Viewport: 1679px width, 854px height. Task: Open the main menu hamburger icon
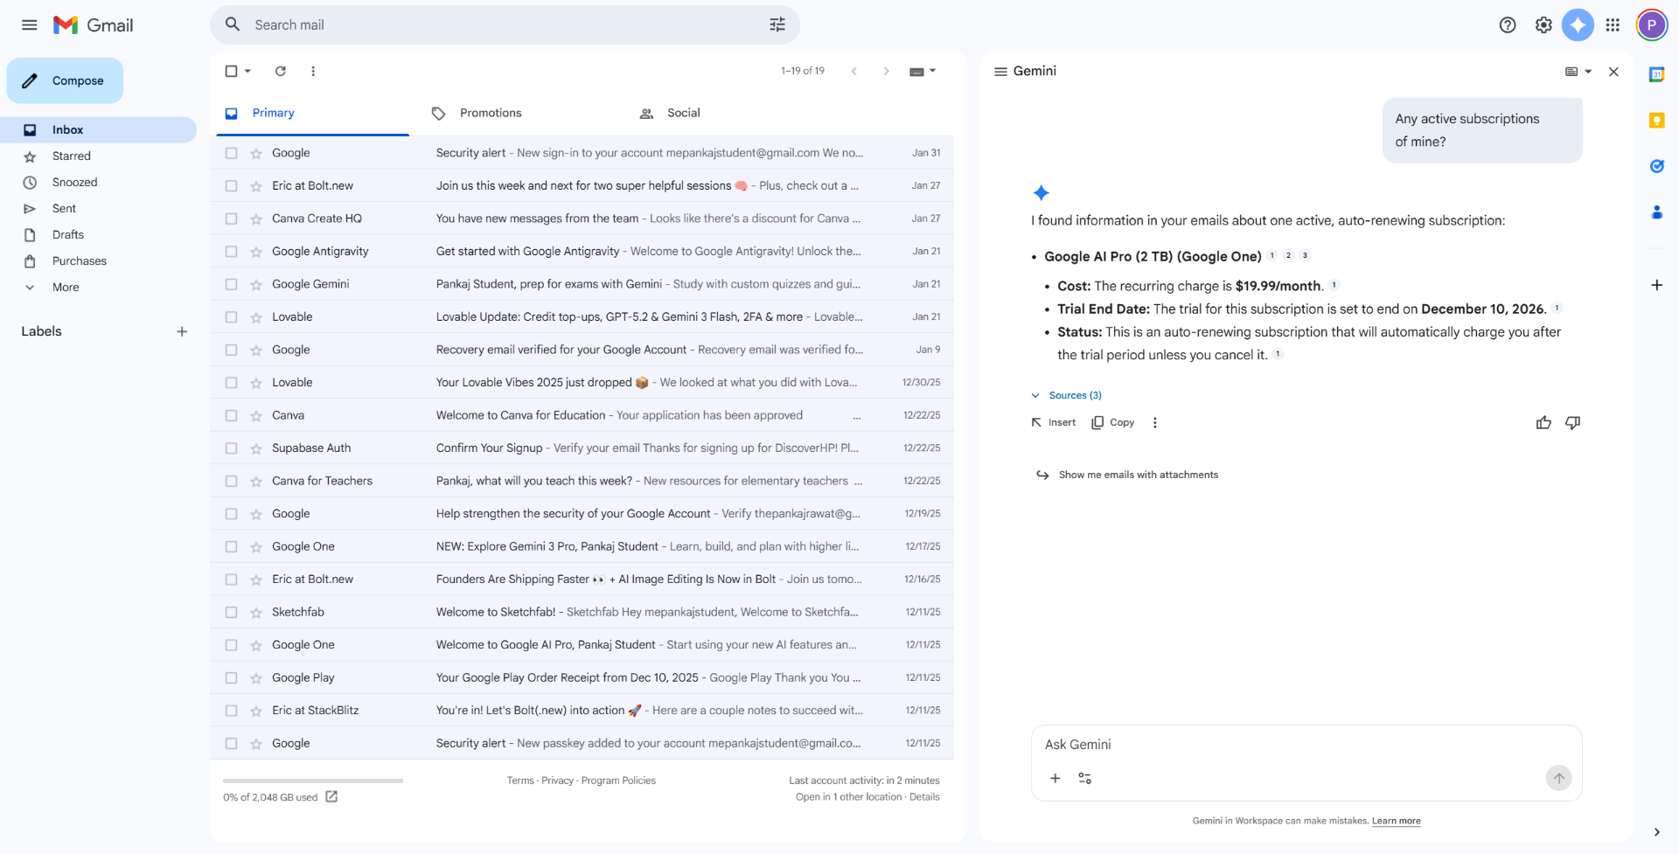[29, 25]
